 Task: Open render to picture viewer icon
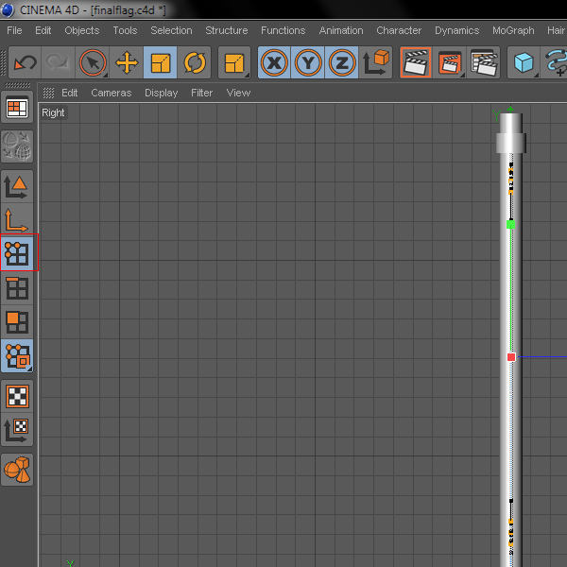[450, 62]
